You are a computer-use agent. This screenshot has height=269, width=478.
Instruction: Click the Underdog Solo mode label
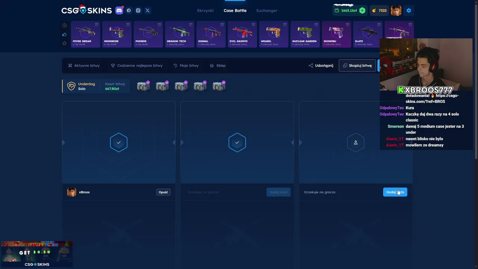(86, 86)
